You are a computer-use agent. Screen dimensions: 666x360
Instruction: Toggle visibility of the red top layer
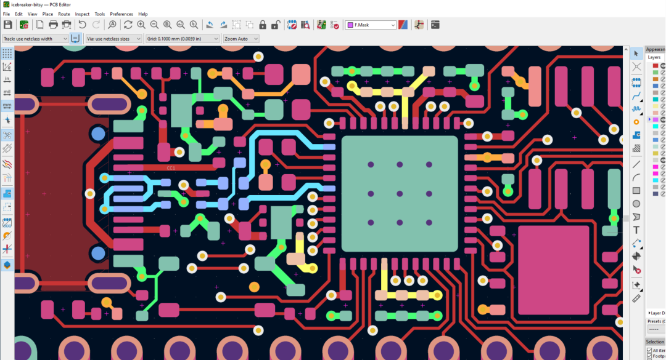[664, 66]
